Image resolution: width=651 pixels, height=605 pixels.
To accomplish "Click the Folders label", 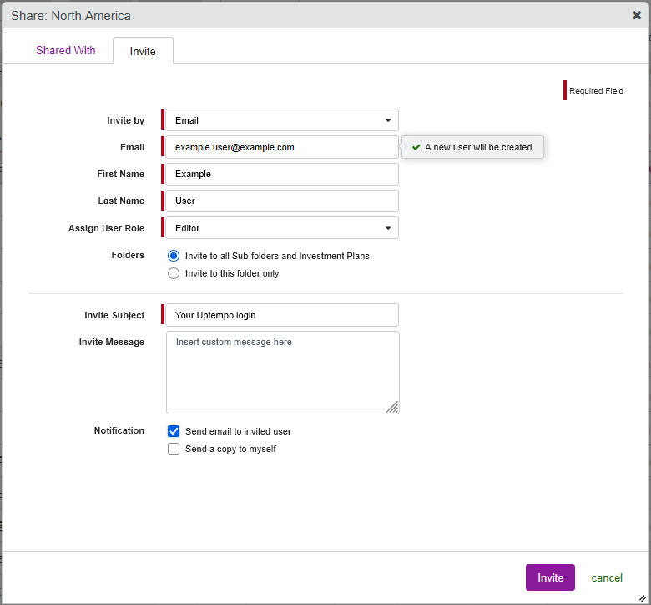I will tap(128, 255).
